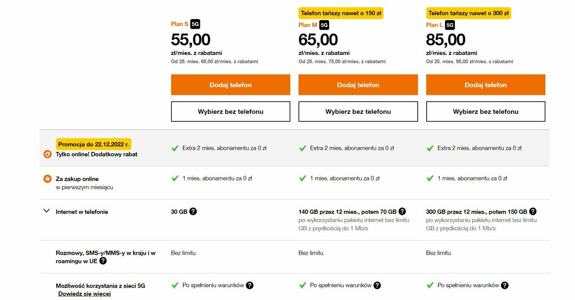Click Telefon tańszy nawet o 300 zł badge
Viewport: 575px width, 300px height.
468,13
